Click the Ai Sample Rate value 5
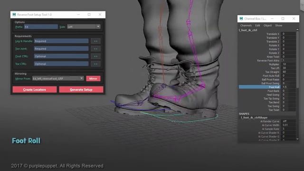Image resolution: width=304 pixels, height=171 pixels. [288, 129]
